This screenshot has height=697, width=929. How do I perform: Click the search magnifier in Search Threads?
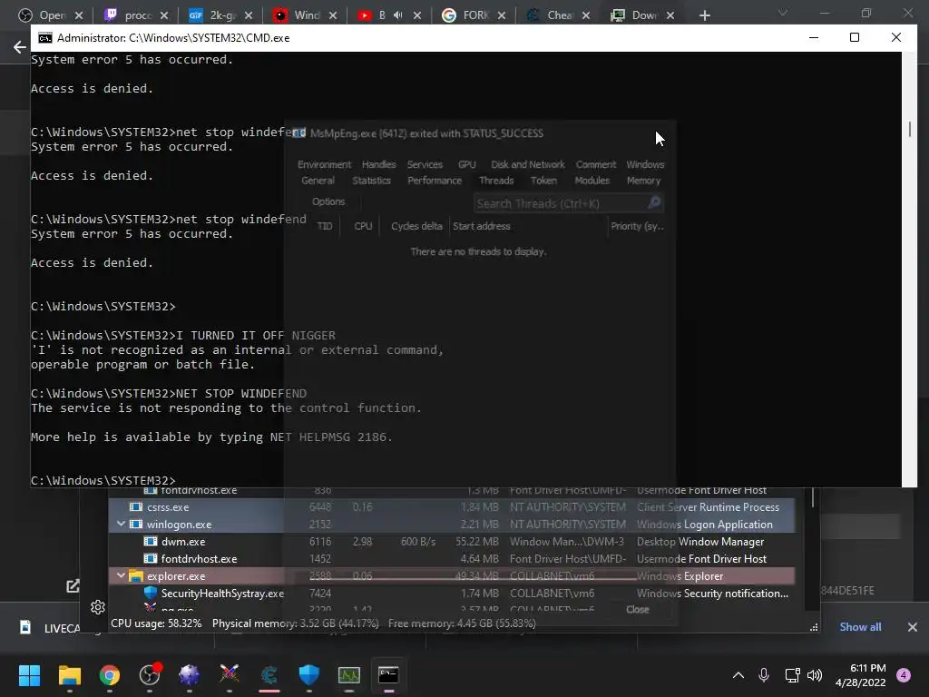tap(653, 203)
